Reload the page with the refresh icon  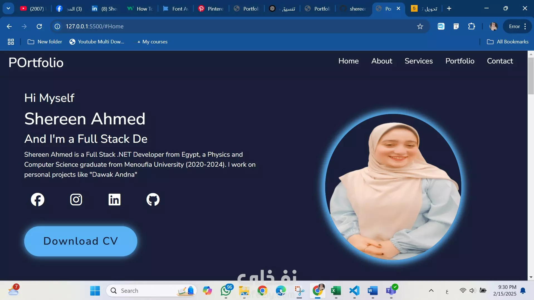tap(39, 26)
